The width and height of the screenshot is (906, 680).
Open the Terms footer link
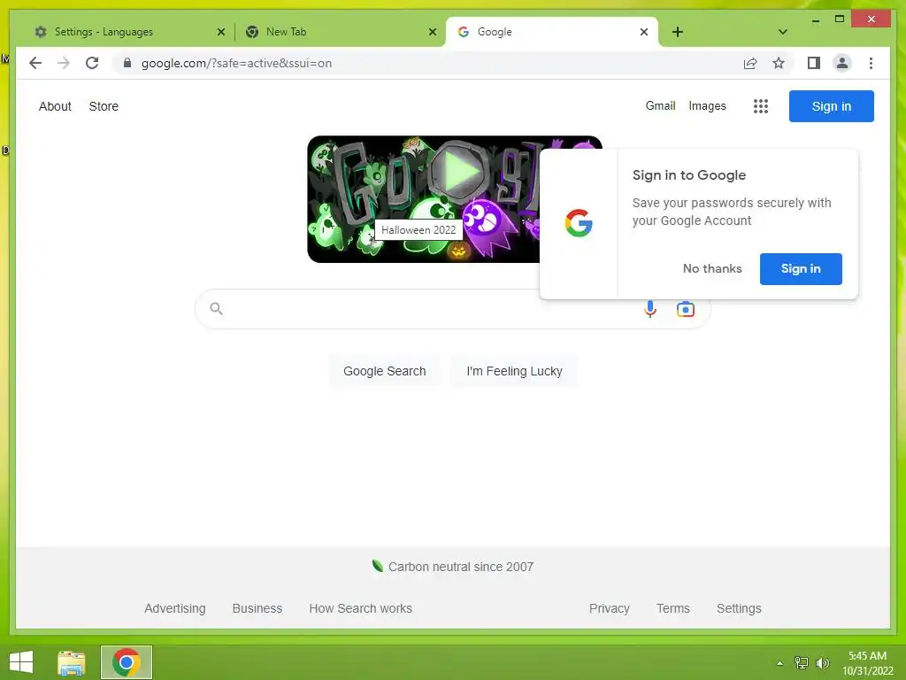click(673, 608)
